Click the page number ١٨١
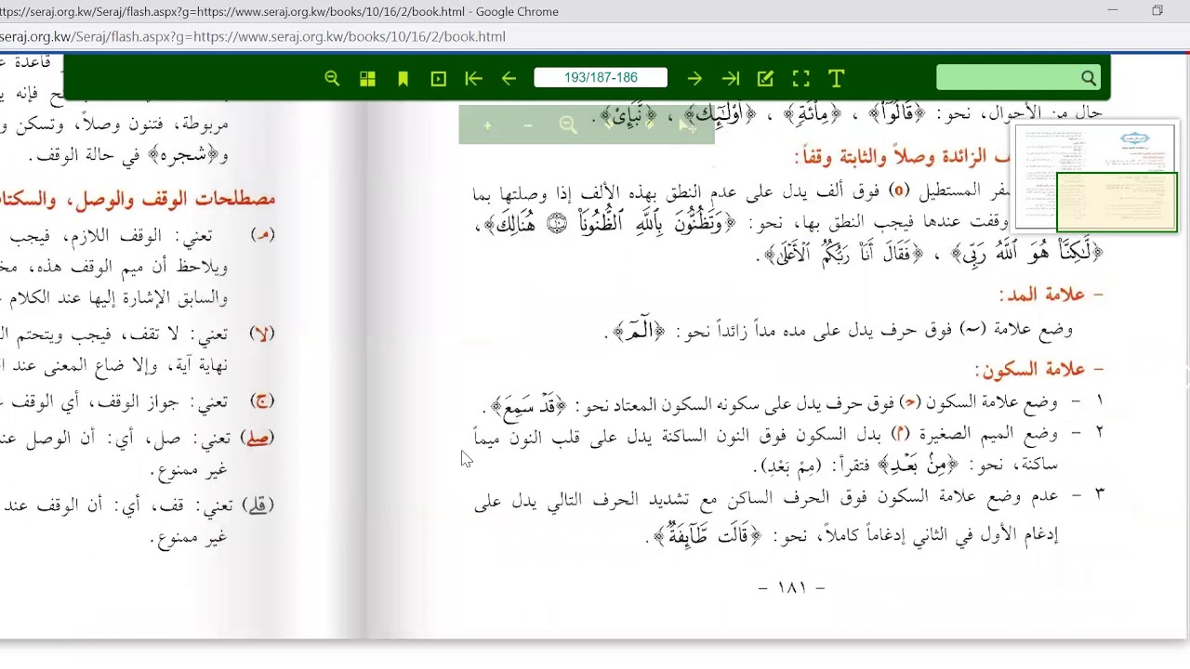Viewport: 1190px width, 669px height. pos(792,587)
